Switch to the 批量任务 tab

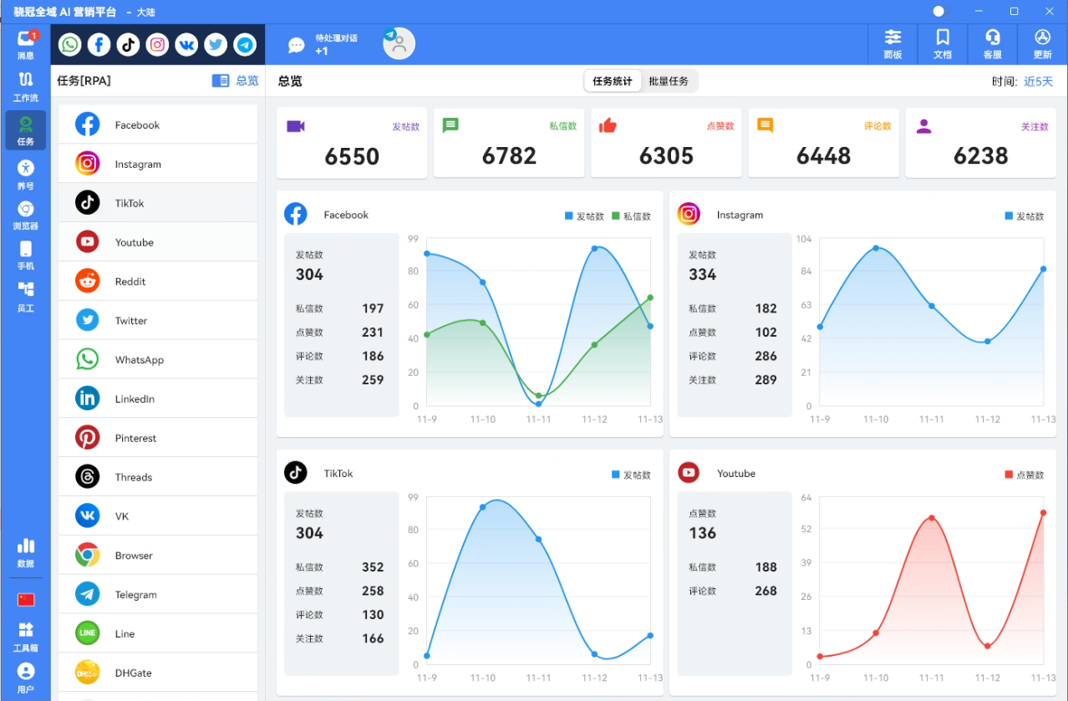[x=669, y=81]
